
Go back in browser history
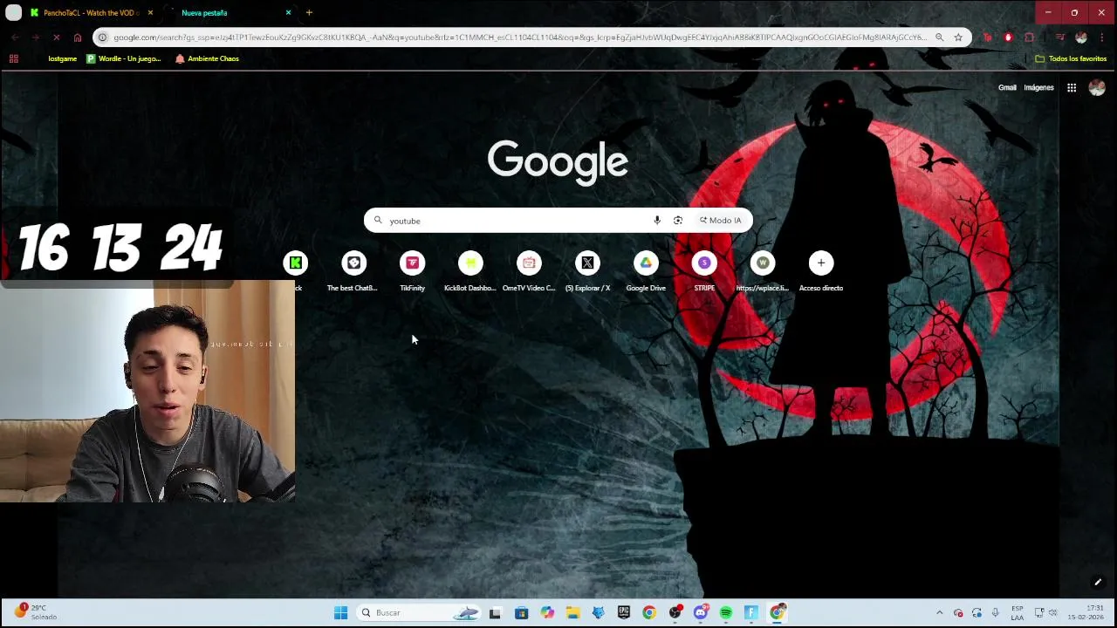pos(15,38)
